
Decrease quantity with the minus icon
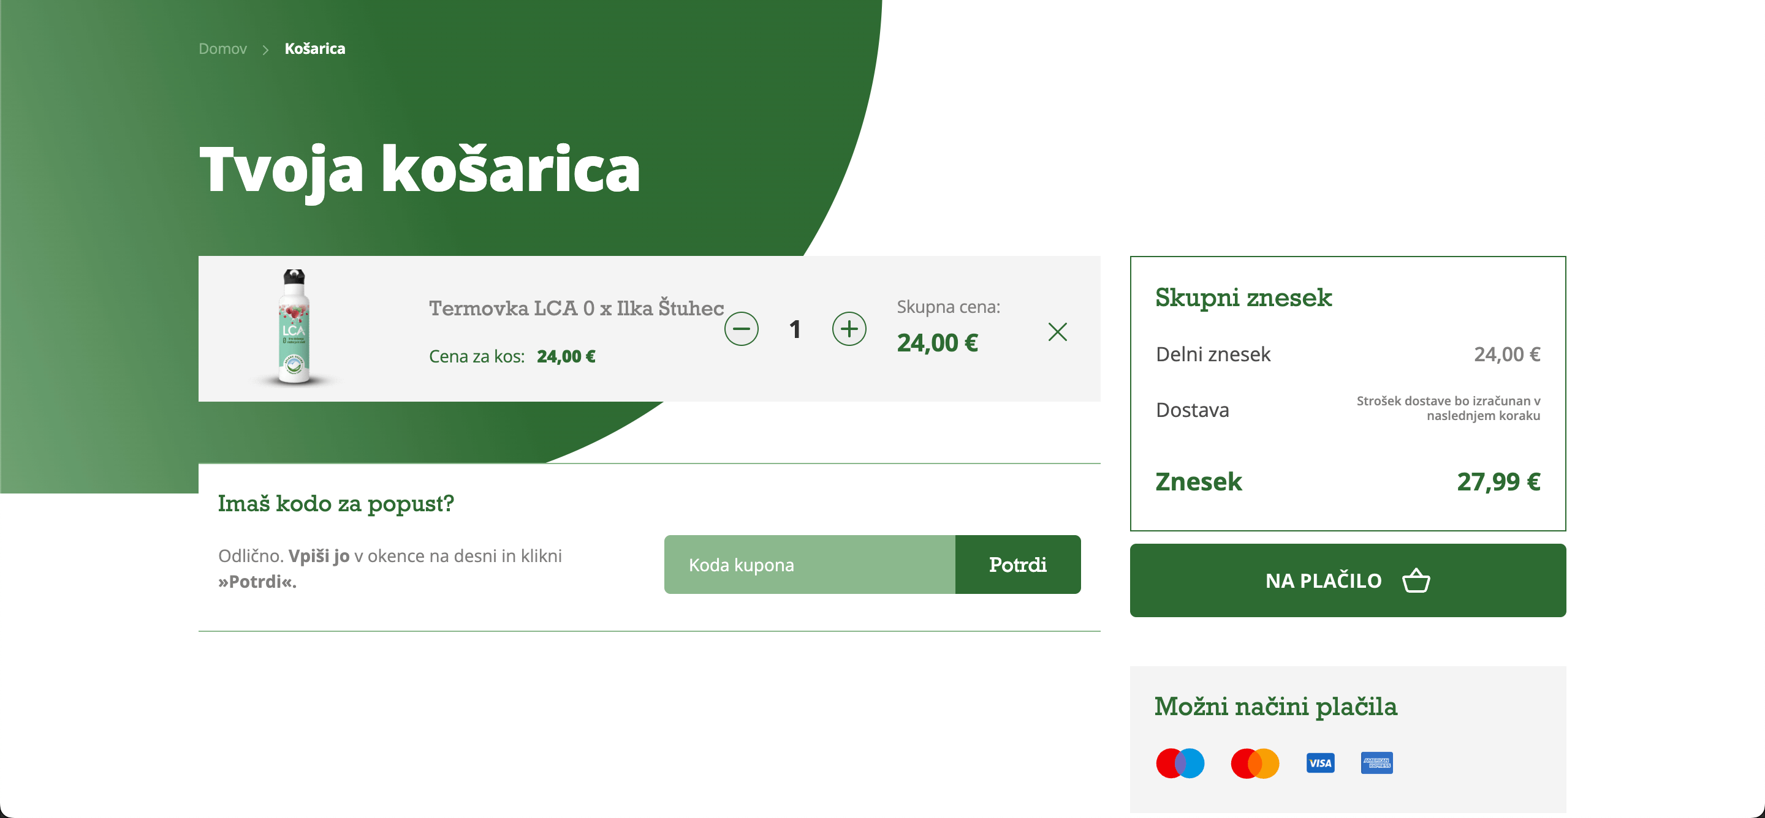coord(742,329)
